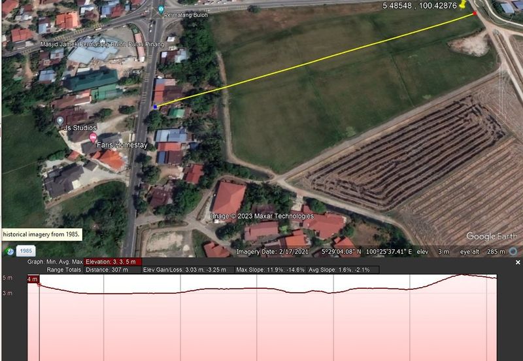
Task: Click the 100°25'37.41" E longitude readout
Action: 389,252
